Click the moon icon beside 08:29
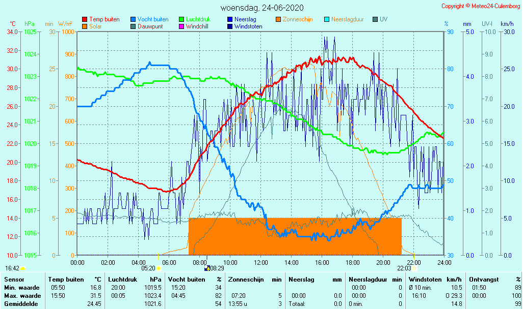 click(x=207, y=268)
